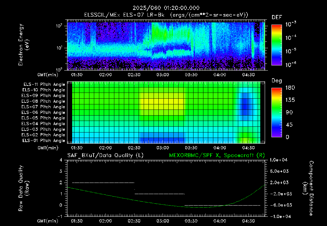Click the ELS-08 Pitch Angle row label
327x226 pixels.
43,101
